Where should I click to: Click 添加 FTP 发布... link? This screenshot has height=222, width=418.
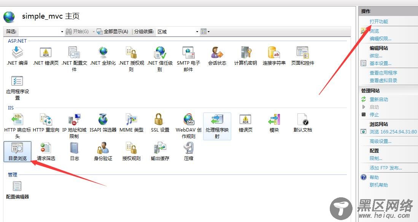(x=386, y=168)
